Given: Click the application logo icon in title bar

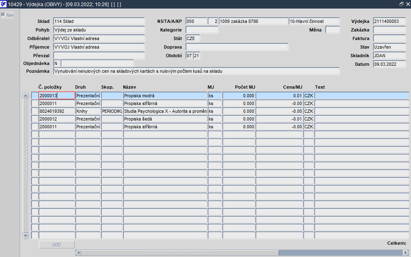Looking at the screenshot, I should [x=3, y=4].
